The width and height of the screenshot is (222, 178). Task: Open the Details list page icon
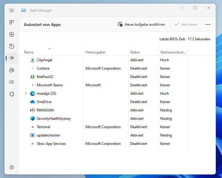click(12, 82)
